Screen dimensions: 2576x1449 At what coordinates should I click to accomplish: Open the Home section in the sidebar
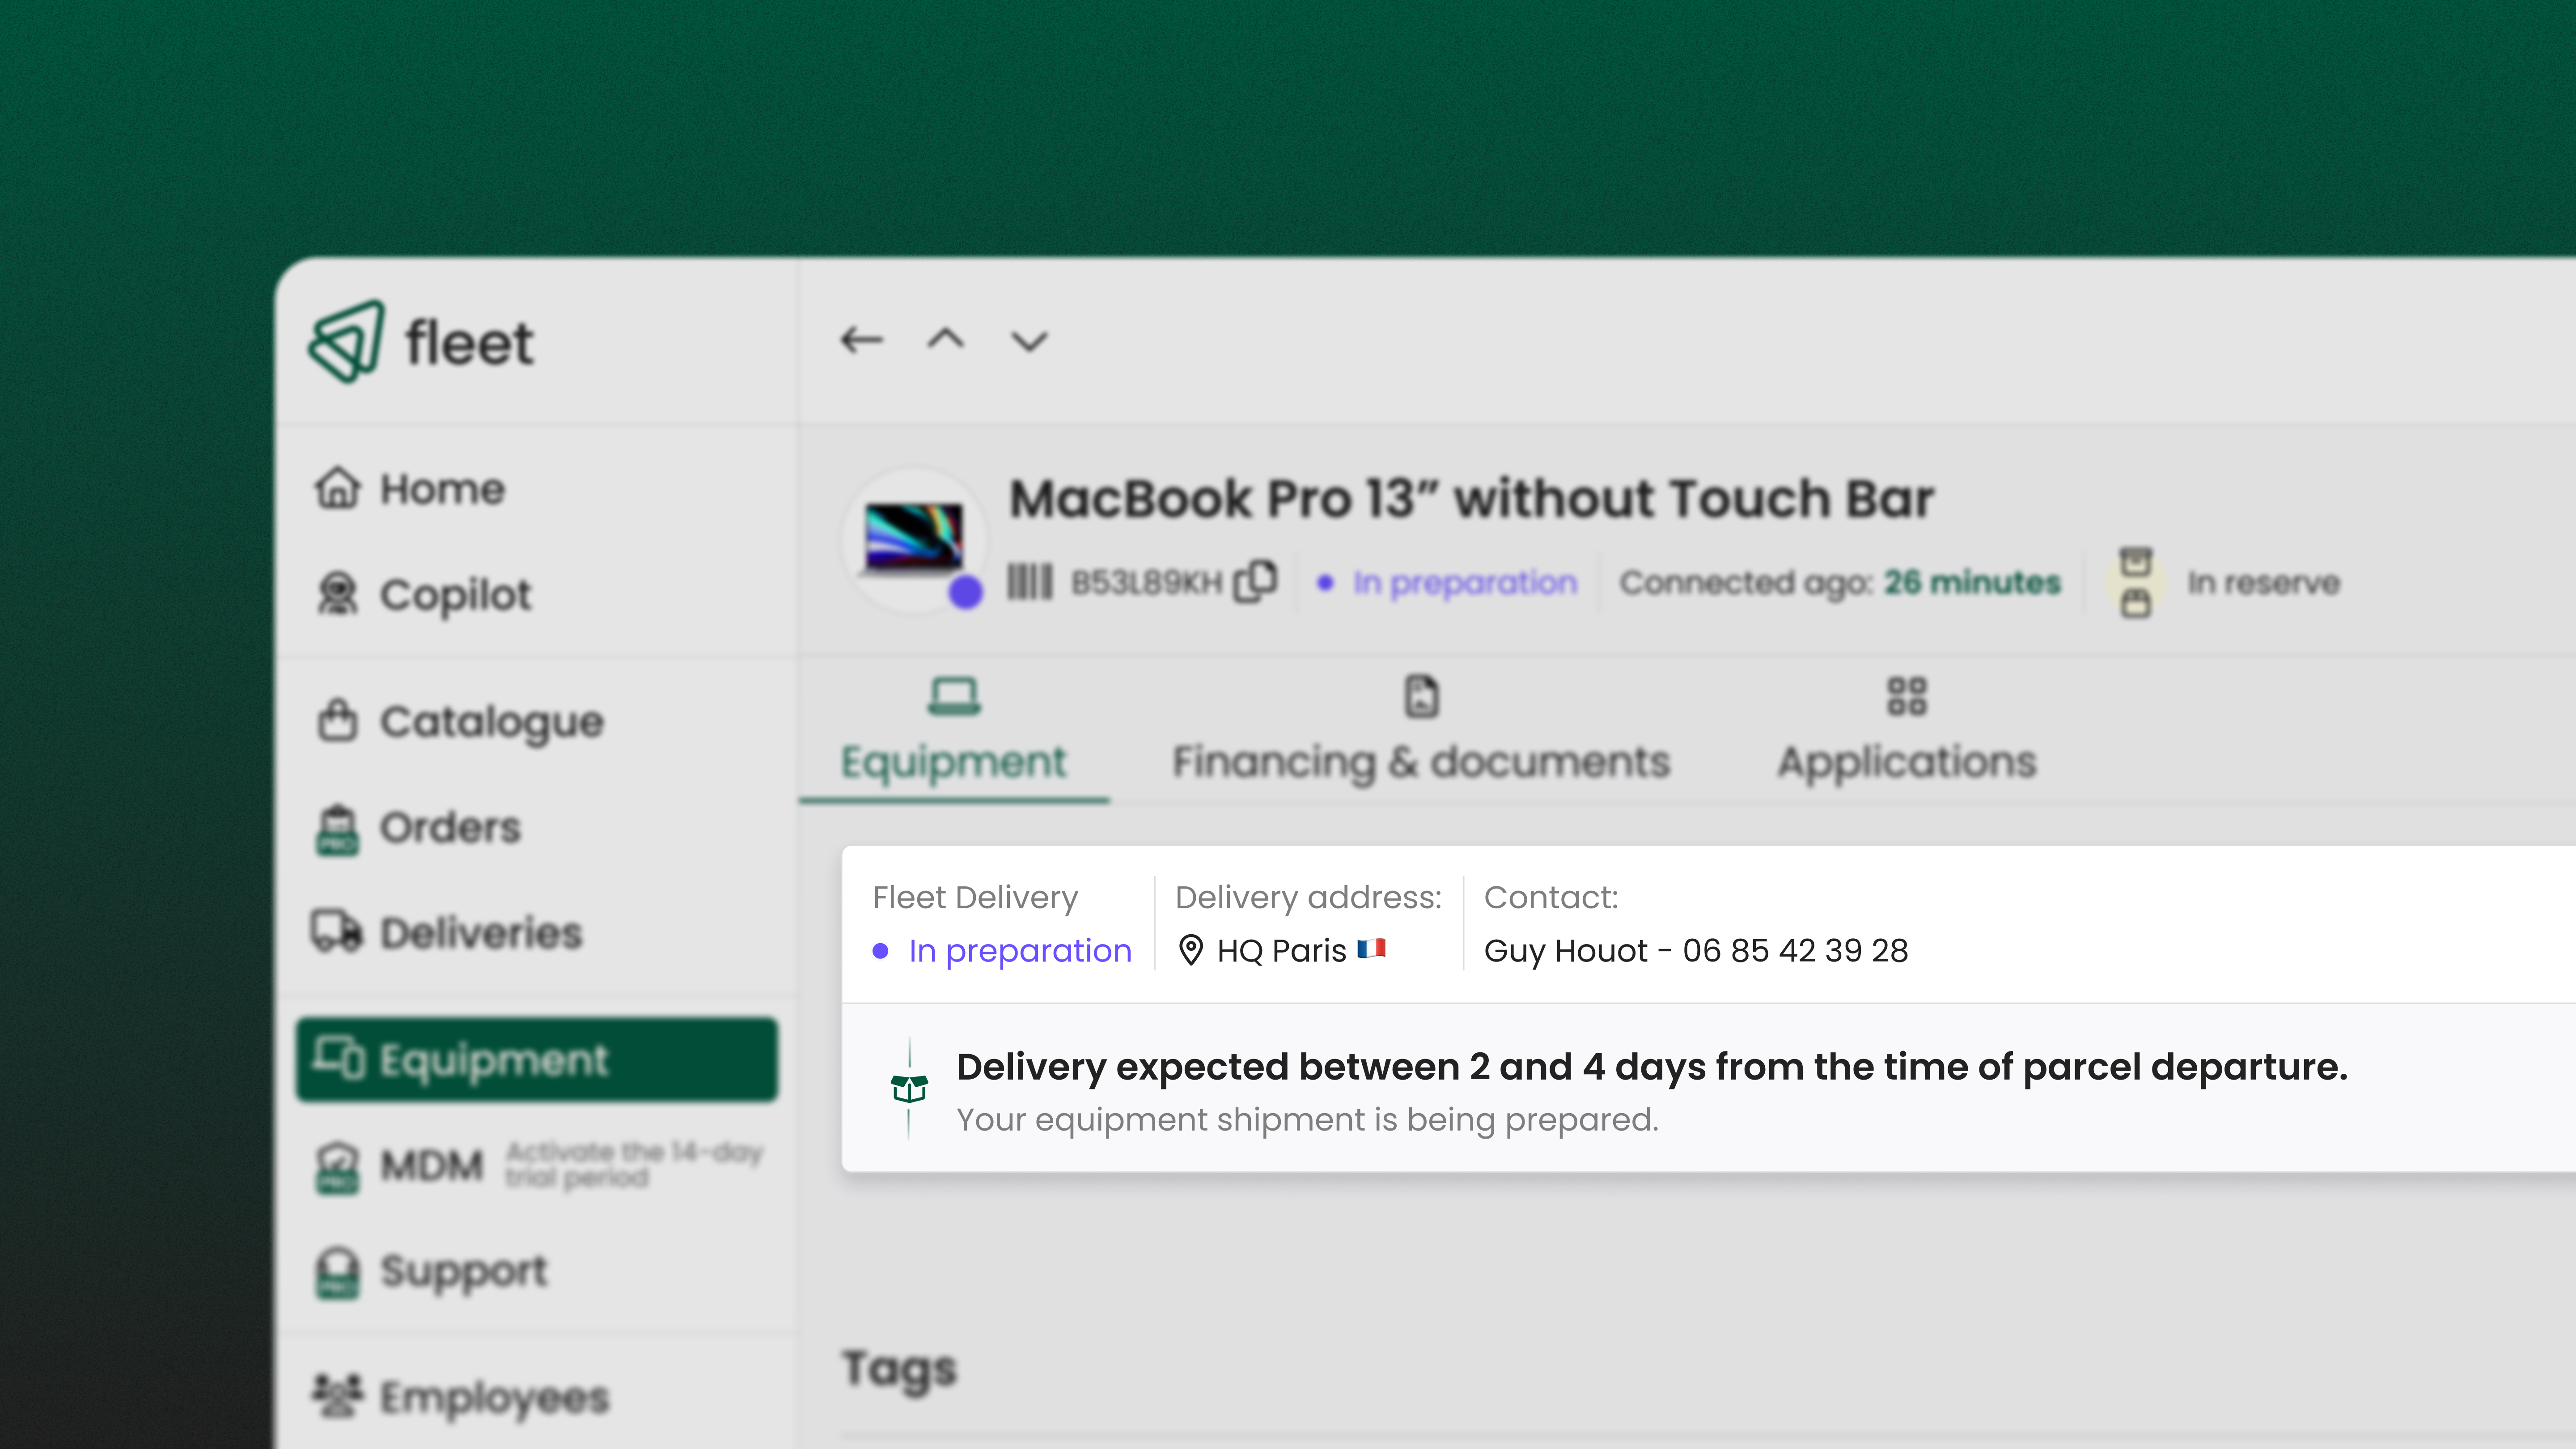(x=441, y=489)
